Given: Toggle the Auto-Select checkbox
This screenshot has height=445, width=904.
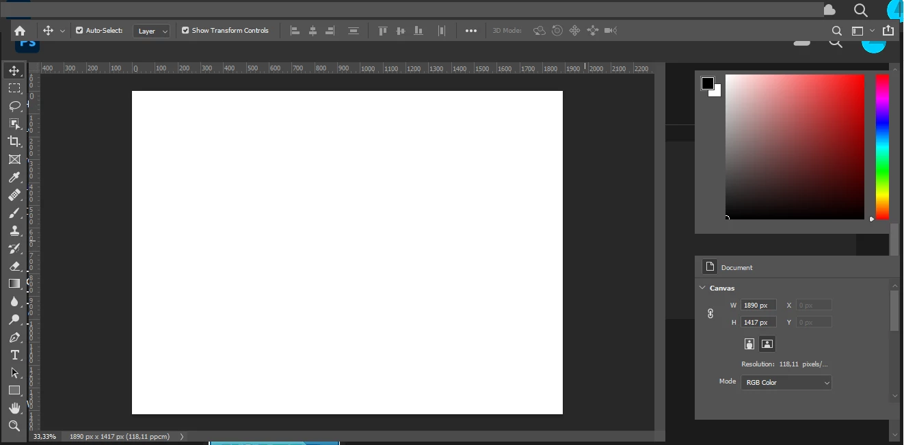Looking at the screenshot, I should [79, 31].
